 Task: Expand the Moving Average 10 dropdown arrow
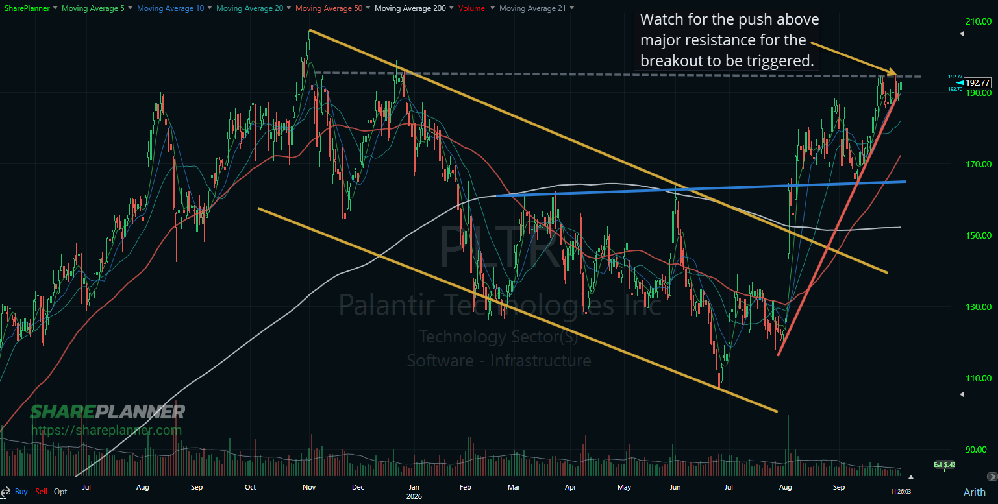pyautogui.click(x=208, y=8)
